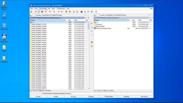The image size is (183, 103).
Task: Expand right panel directory history arrow
Action: pos(152,18)
